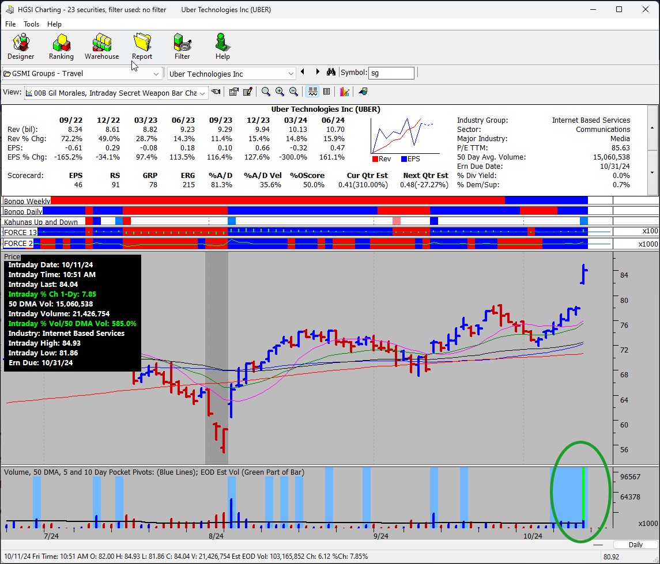
Task: Go to the previous security arrow
Action: pyautogui.click(x=303, y=72)
